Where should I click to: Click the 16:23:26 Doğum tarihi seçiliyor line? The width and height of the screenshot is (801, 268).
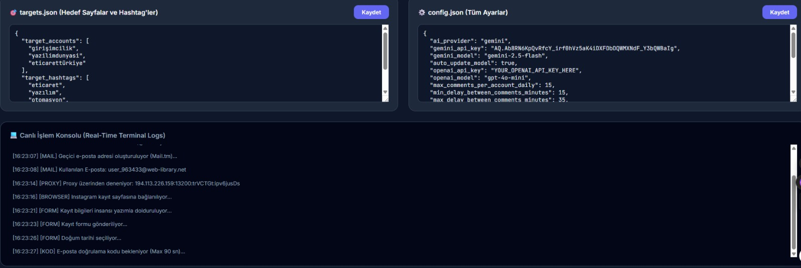pyautogui.click(x=67, y=238)
